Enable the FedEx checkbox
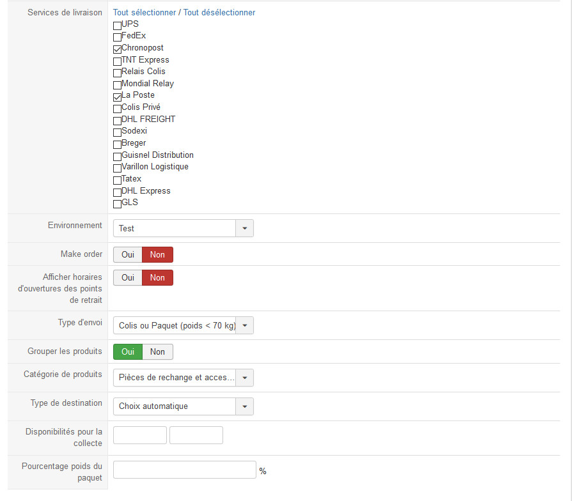Screen dimensions: 578x501 click(117, 37)
